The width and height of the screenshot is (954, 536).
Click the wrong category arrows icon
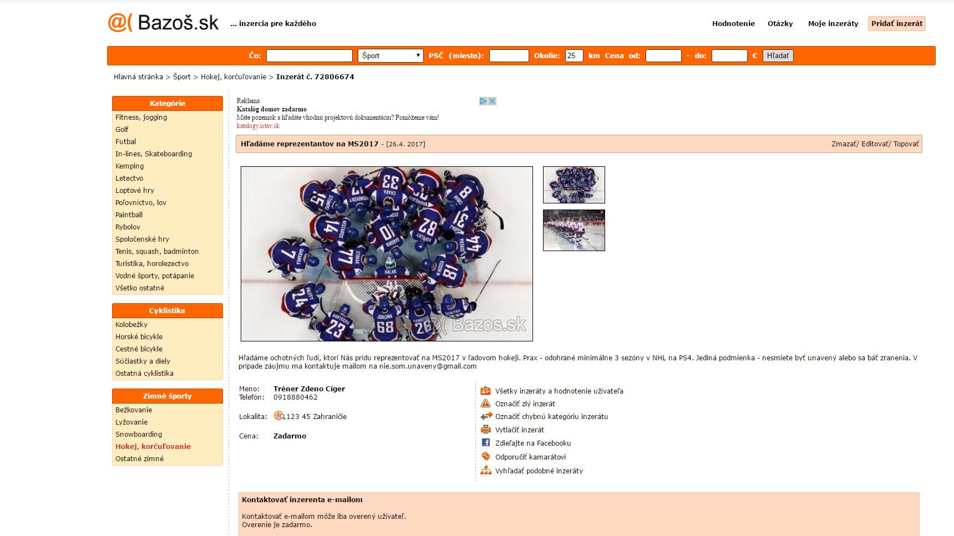tap(486, 416)
